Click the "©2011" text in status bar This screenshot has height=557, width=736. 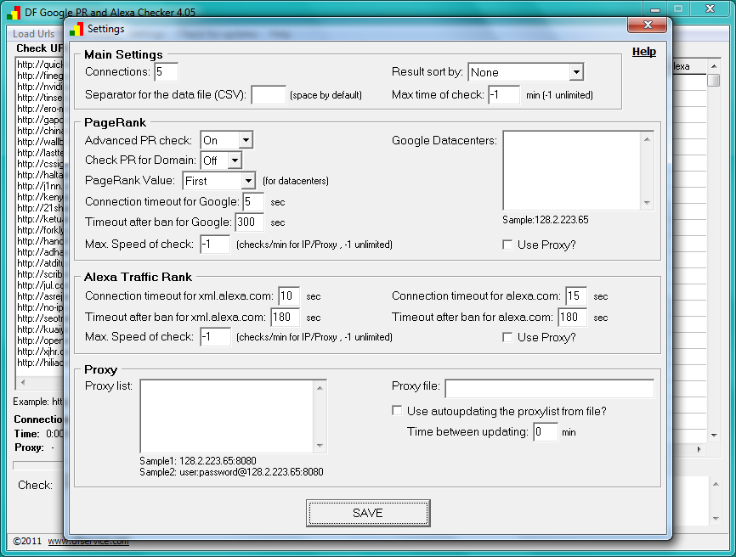[x=27, y=541]
